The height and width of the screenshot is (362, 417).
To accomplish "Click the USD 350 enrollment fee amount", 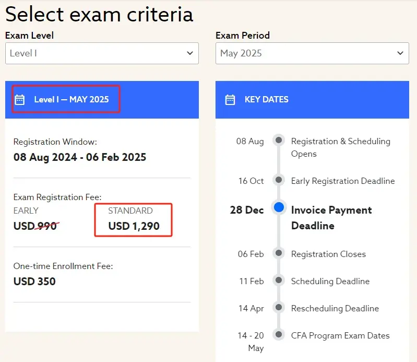I will pos(34,282).
